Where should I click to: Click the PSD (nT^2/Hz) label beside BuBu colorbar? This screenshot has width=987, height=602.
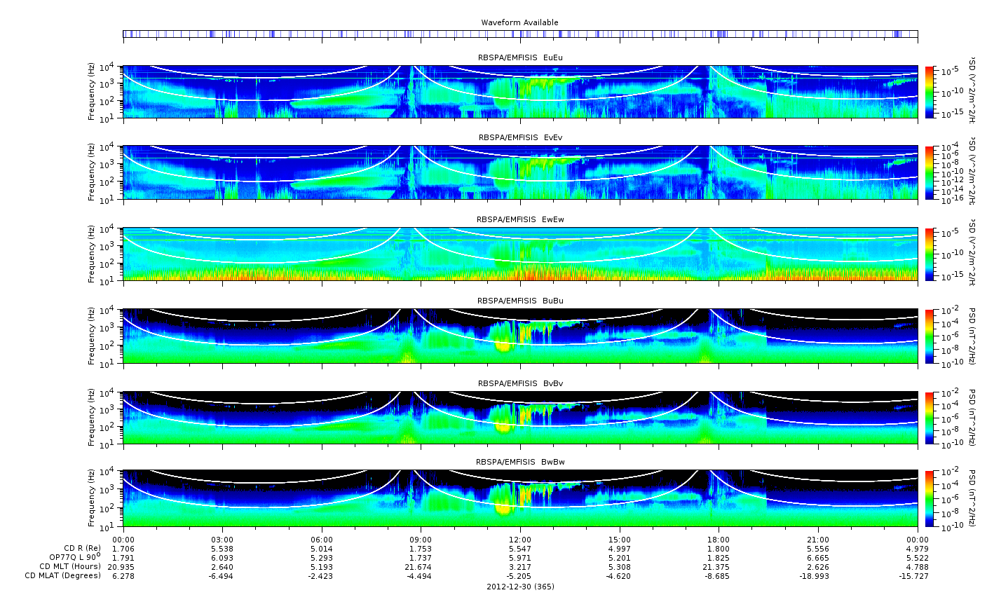point(973,336)
